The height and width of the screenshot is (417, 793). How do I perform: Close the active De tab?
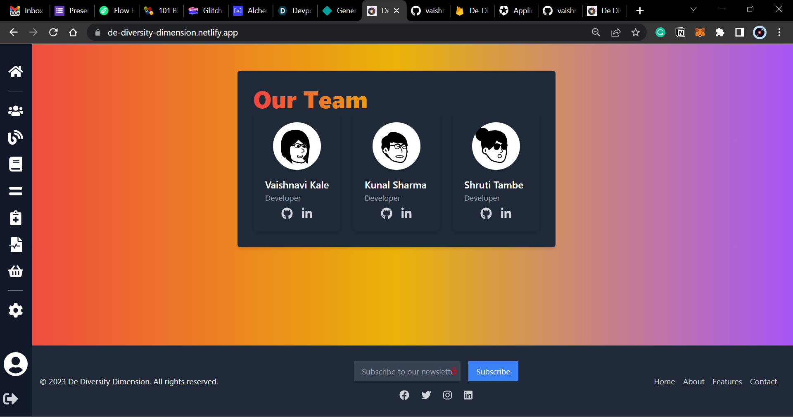396,11
